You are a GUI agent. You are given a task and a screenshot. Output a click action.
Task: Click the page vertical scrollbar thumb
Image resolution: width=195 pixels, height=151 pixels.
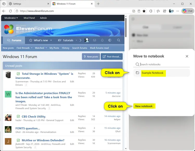(126, 28)
